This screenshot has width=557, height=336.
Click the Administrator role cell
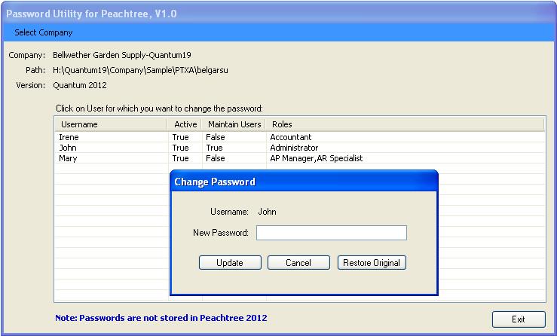tap(294, 148)
